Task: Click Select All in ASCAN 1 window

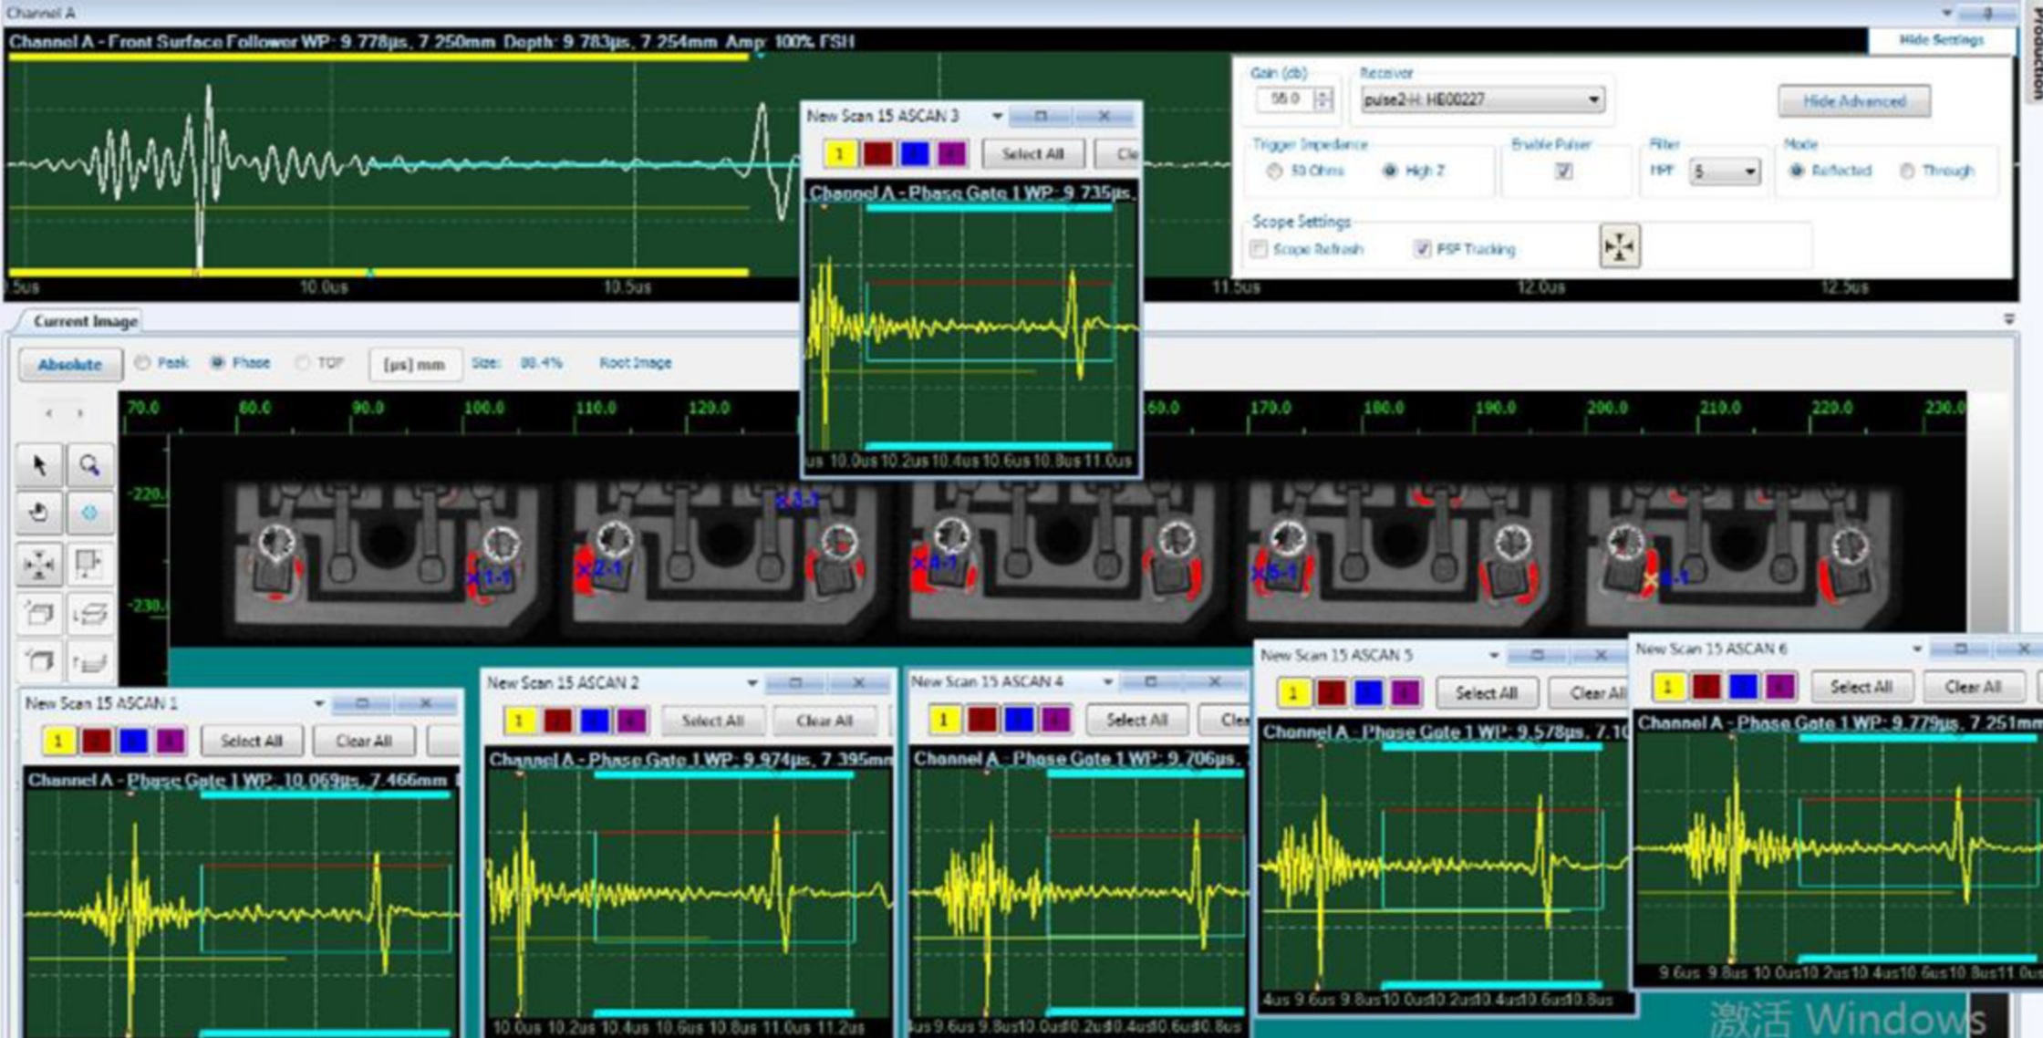Action: click(251, 741)
